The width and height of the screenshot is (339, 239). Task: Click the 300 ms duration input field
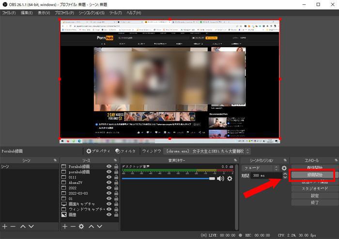click(x=266, y=176)
